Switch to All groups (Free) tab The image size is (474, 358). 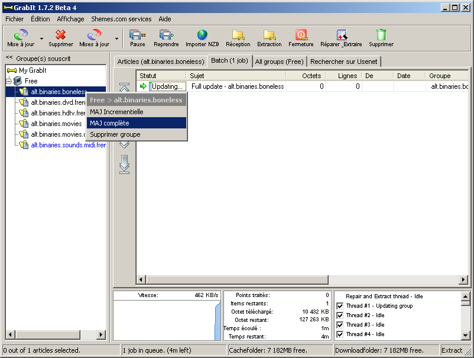(x=279, y=62)
